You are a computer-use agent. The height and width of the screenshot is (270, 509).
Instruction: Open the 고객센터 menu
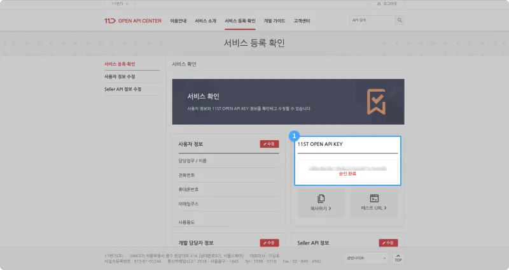click(302, 21)
